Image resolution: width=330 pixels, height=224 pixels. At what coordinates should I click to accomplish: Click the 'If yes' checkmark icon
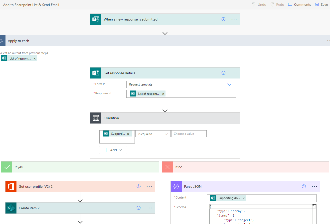point(7,167)
